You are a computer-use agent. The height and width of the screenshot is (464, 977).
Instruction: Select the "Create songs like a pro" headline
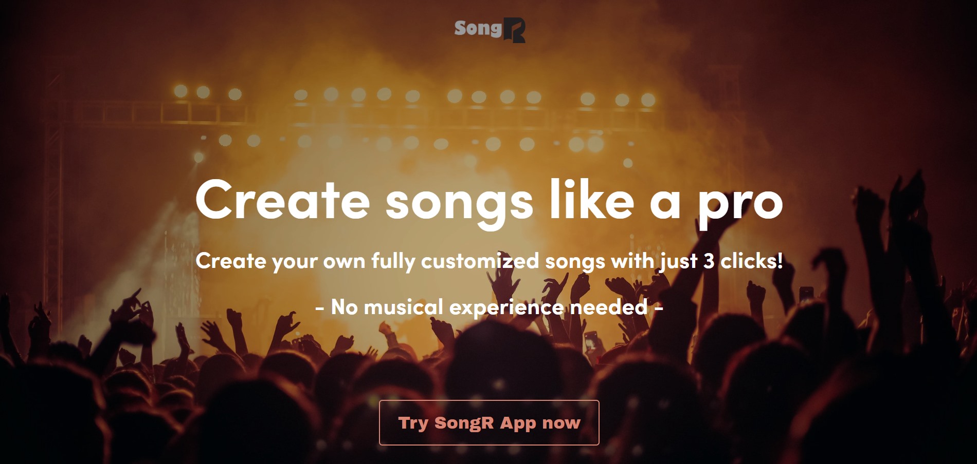point(489,201)
